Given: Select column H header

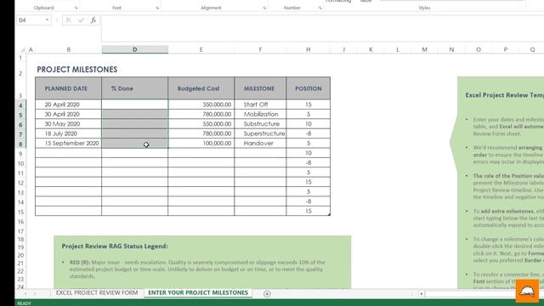Looking at the screenshot, I should [308, 49].
